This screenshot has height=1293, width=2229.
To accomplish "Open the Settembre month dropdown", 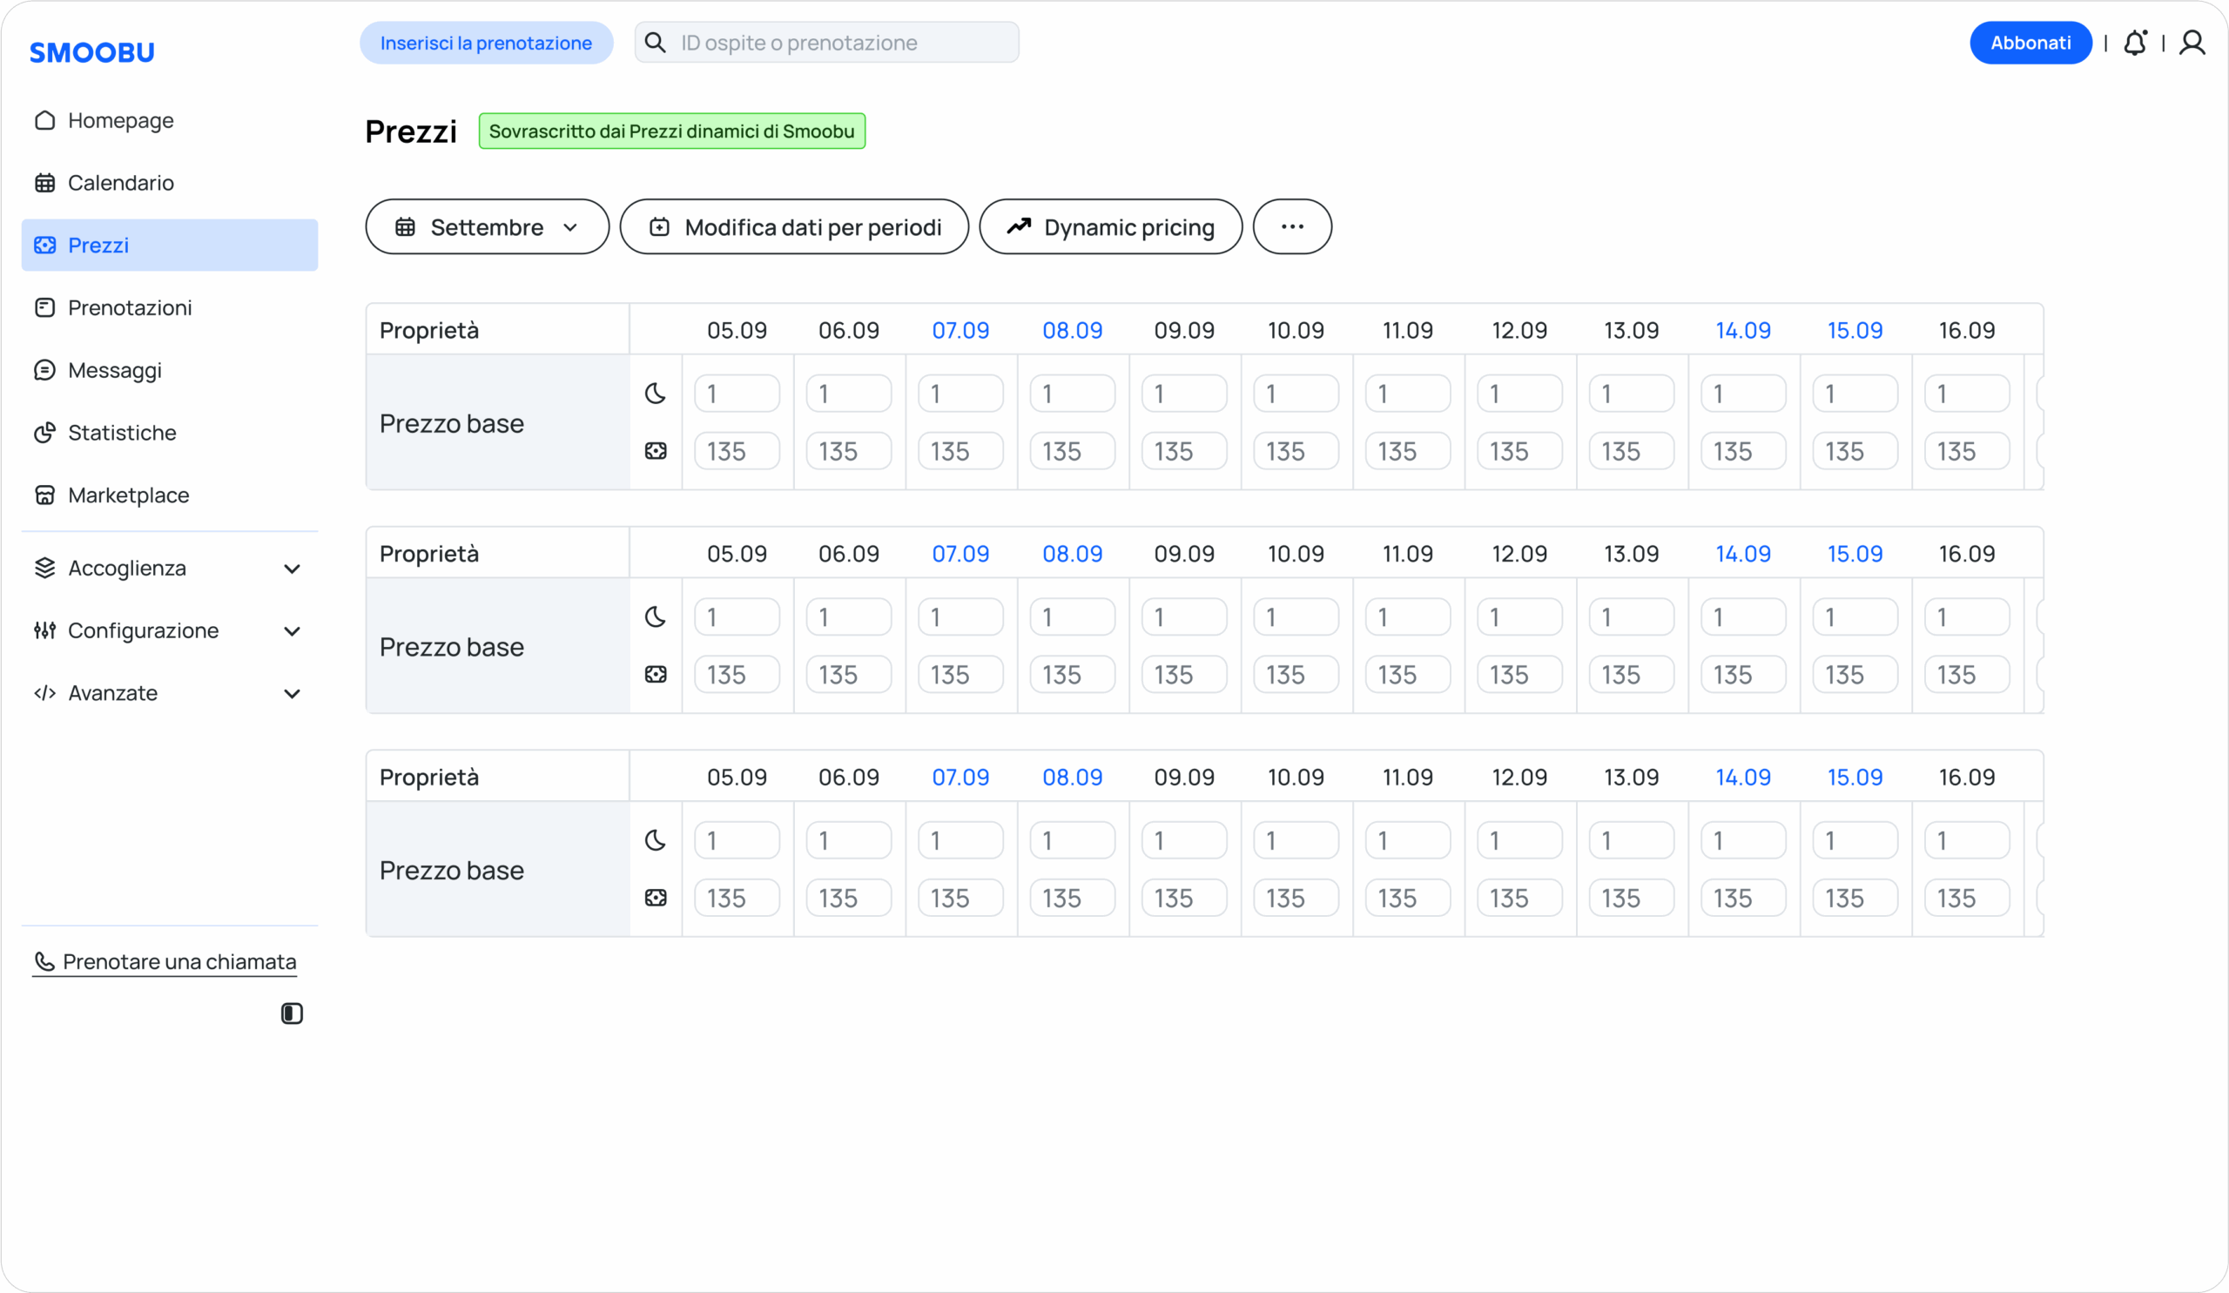I will click(488, 226).
